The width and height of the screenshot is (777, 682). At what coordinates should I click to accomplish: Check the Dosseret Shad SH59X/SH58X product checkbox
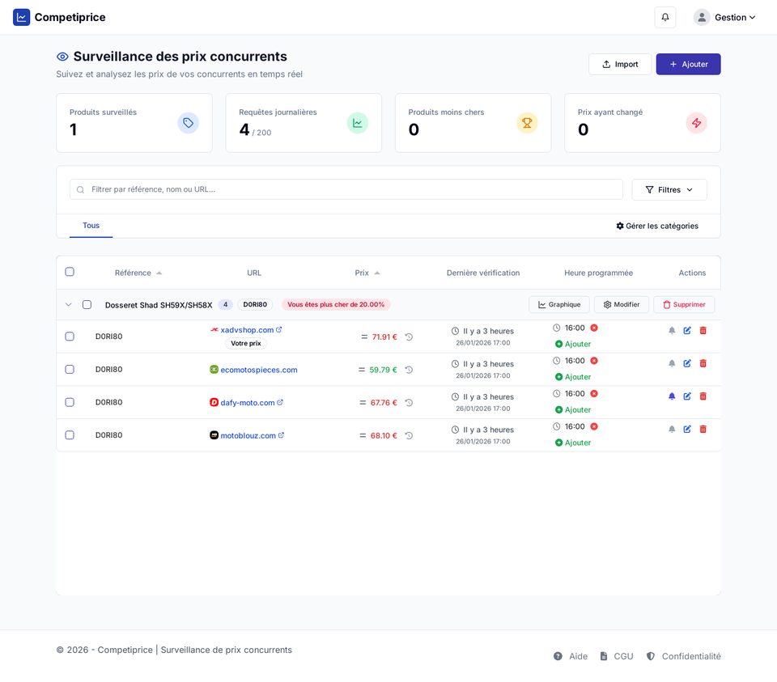(87, 305)
